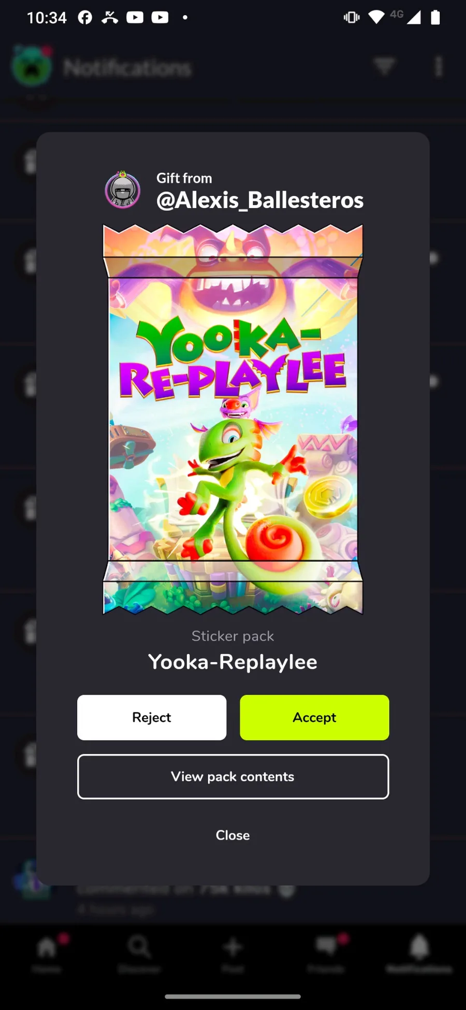Open the Friends chat tab
The image size is (466, 1010).
[326, 954]
